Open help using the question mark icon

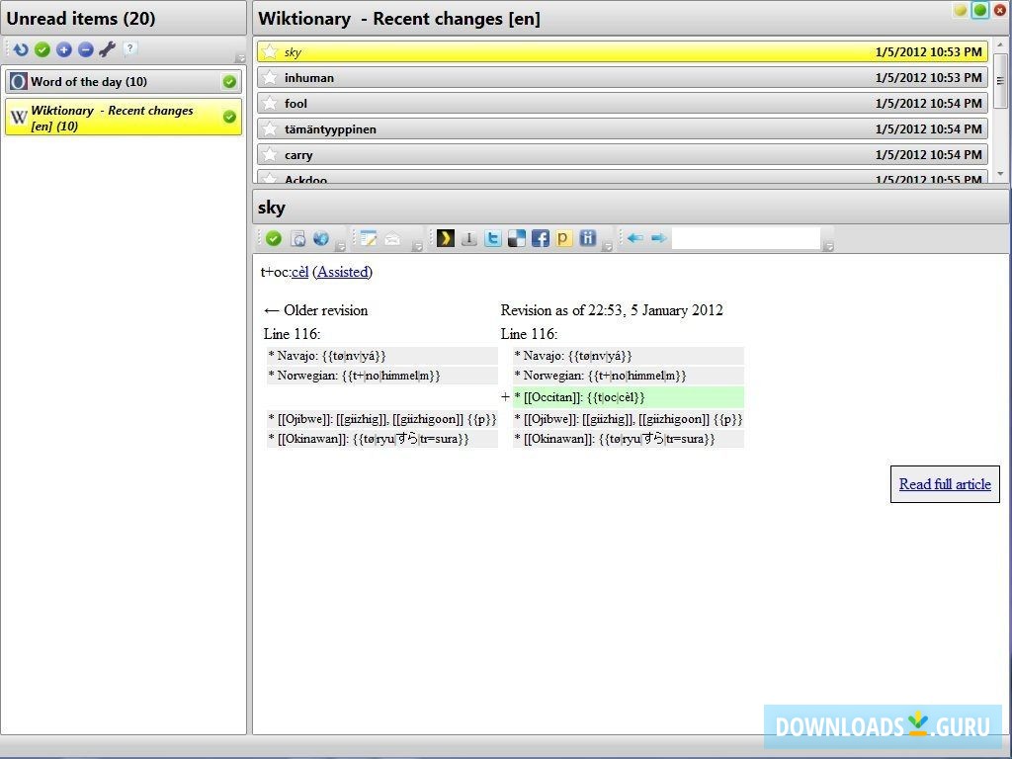tap(128, 48)
